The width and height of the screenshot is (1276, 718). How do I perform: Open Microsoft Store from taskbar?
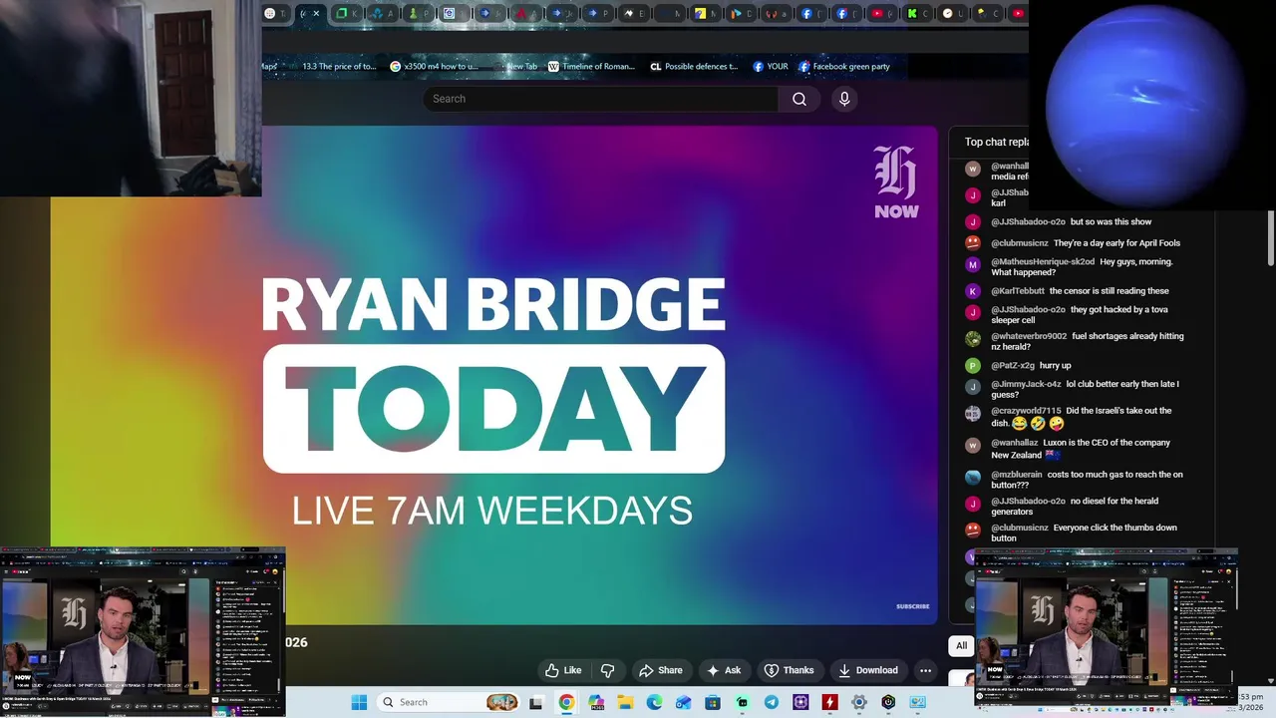(713, 702)
